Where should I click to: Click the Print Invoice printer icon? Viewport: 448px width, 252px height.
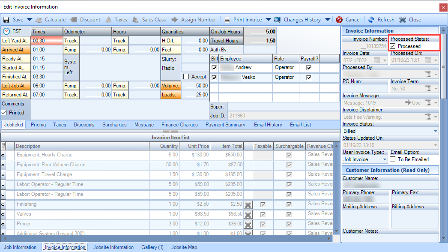(x=227, y=20)
